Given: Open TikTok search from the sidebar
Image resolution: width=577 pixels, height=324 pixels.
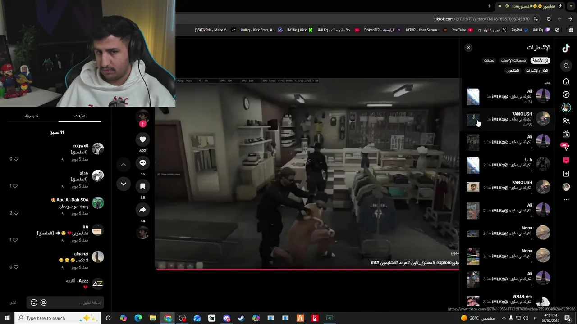Looking at the screenshot, I should point(566,66).
